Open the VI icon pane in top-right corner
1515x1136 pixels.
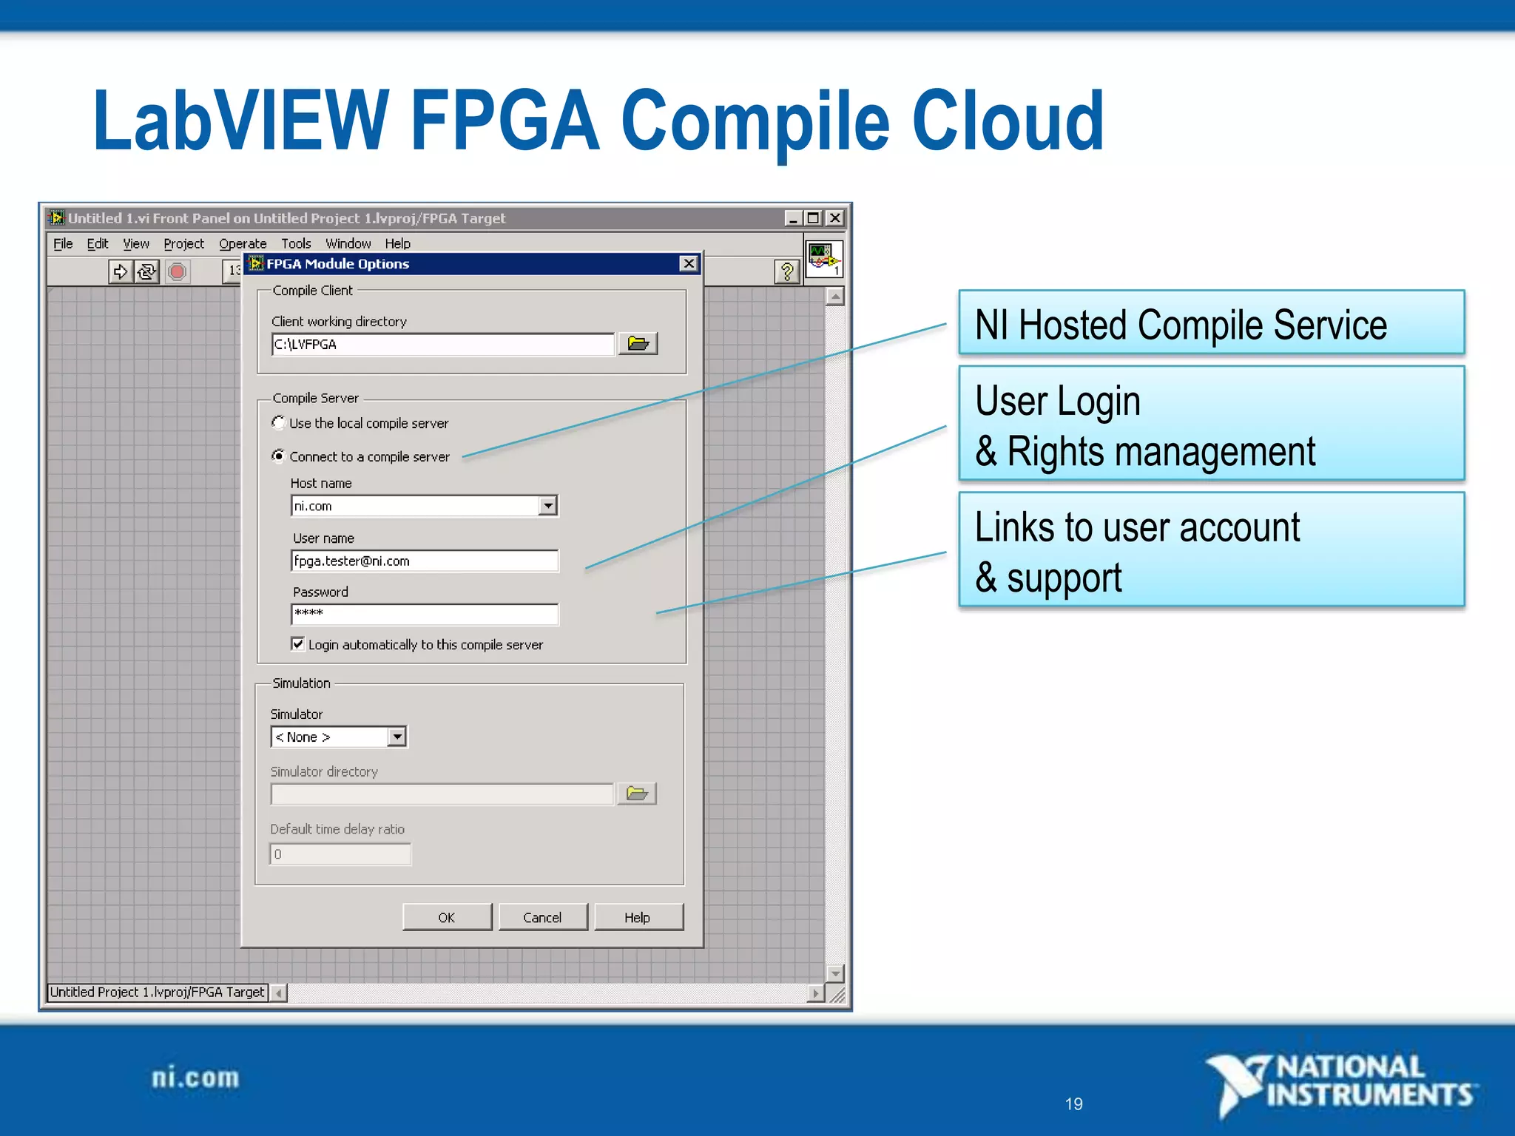(823, 259)
